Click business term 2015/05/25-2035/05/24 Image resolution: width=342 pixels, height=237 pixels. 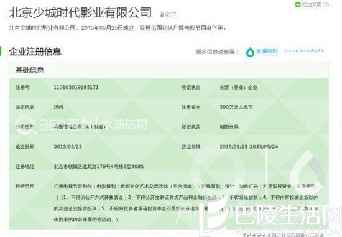click(x=249, y=146)
